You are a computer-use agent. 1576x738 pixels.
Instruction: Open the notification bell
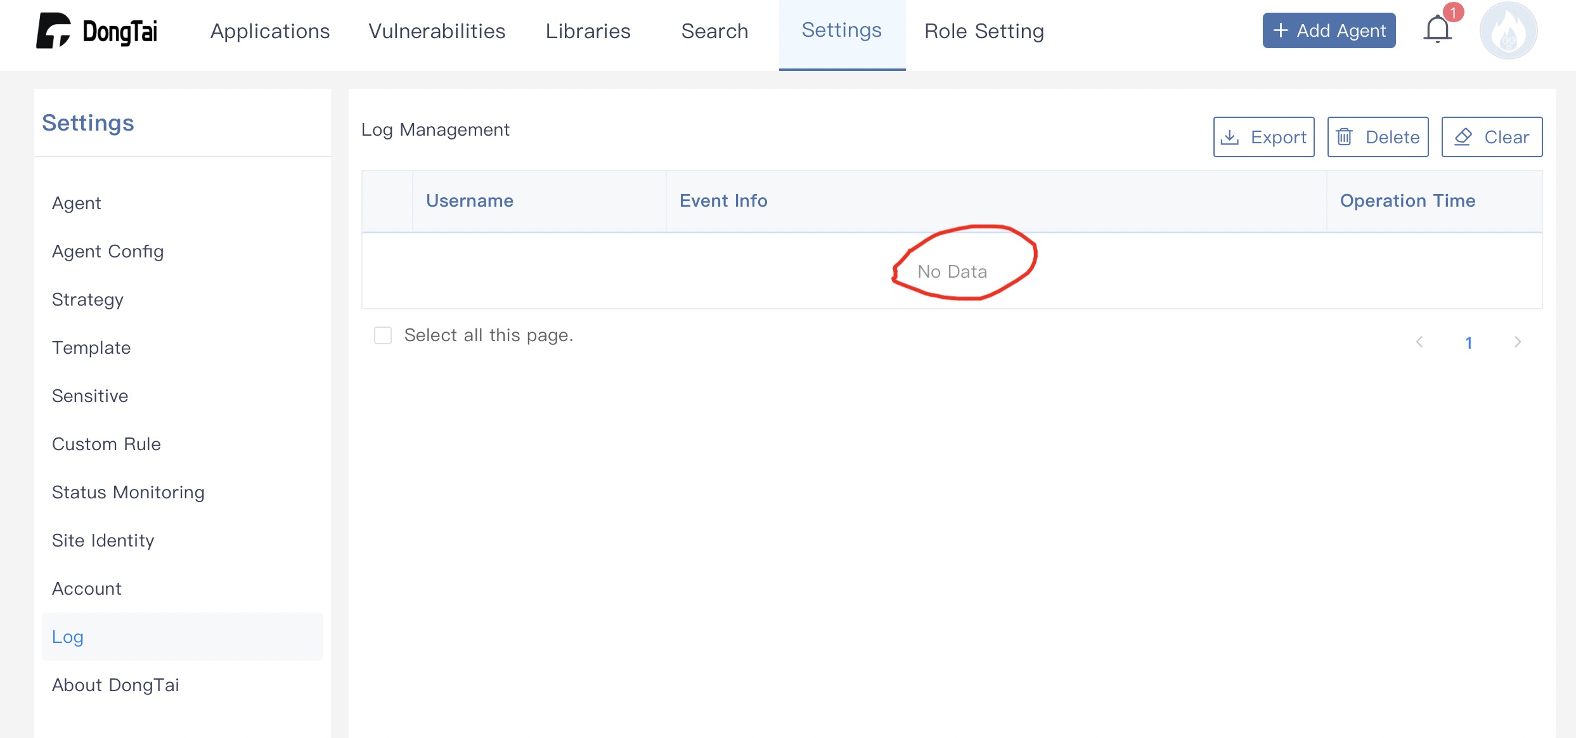1437,30
